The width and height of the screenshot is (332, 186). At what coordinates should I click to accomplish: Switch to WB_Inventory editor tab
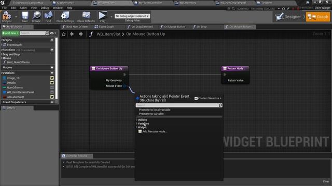pos(188,3)
